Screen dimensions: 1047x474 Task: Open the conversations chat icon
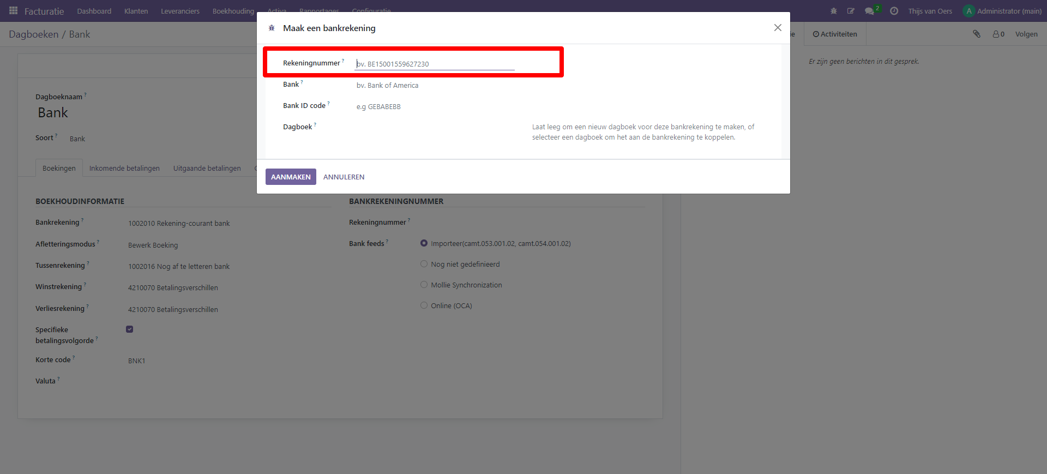[x=869, y=11]
